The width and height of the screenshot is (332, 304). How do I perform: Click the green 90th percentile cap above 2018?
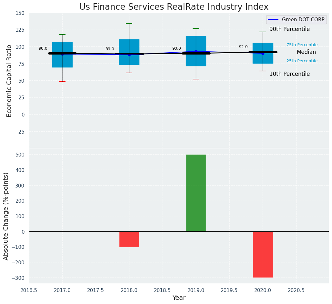pyautogui.click(x=129, y=24)
